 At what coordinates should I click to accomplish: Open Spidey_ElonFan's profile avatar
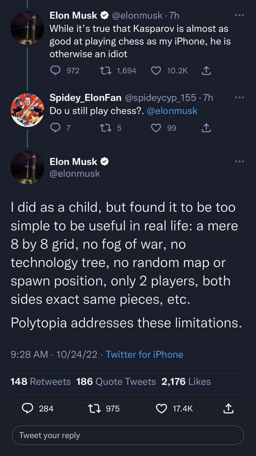coord(27,110)
